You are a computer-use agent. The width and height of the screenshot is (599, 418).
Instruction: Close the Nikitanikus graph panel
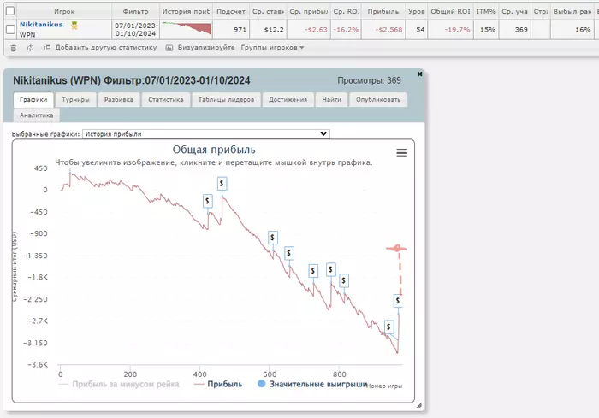pos(419,74)
